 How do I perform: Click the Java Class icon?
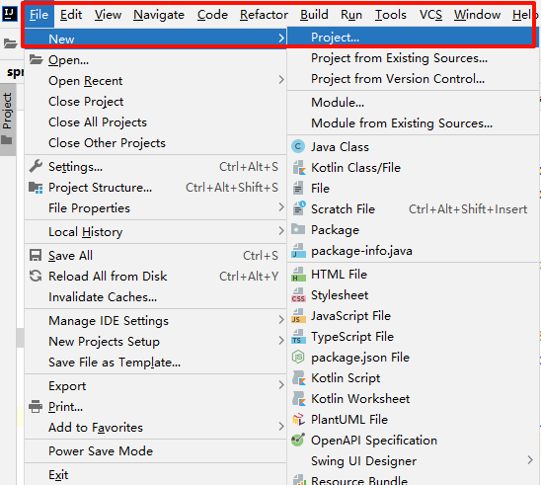(x=298, y=147)
